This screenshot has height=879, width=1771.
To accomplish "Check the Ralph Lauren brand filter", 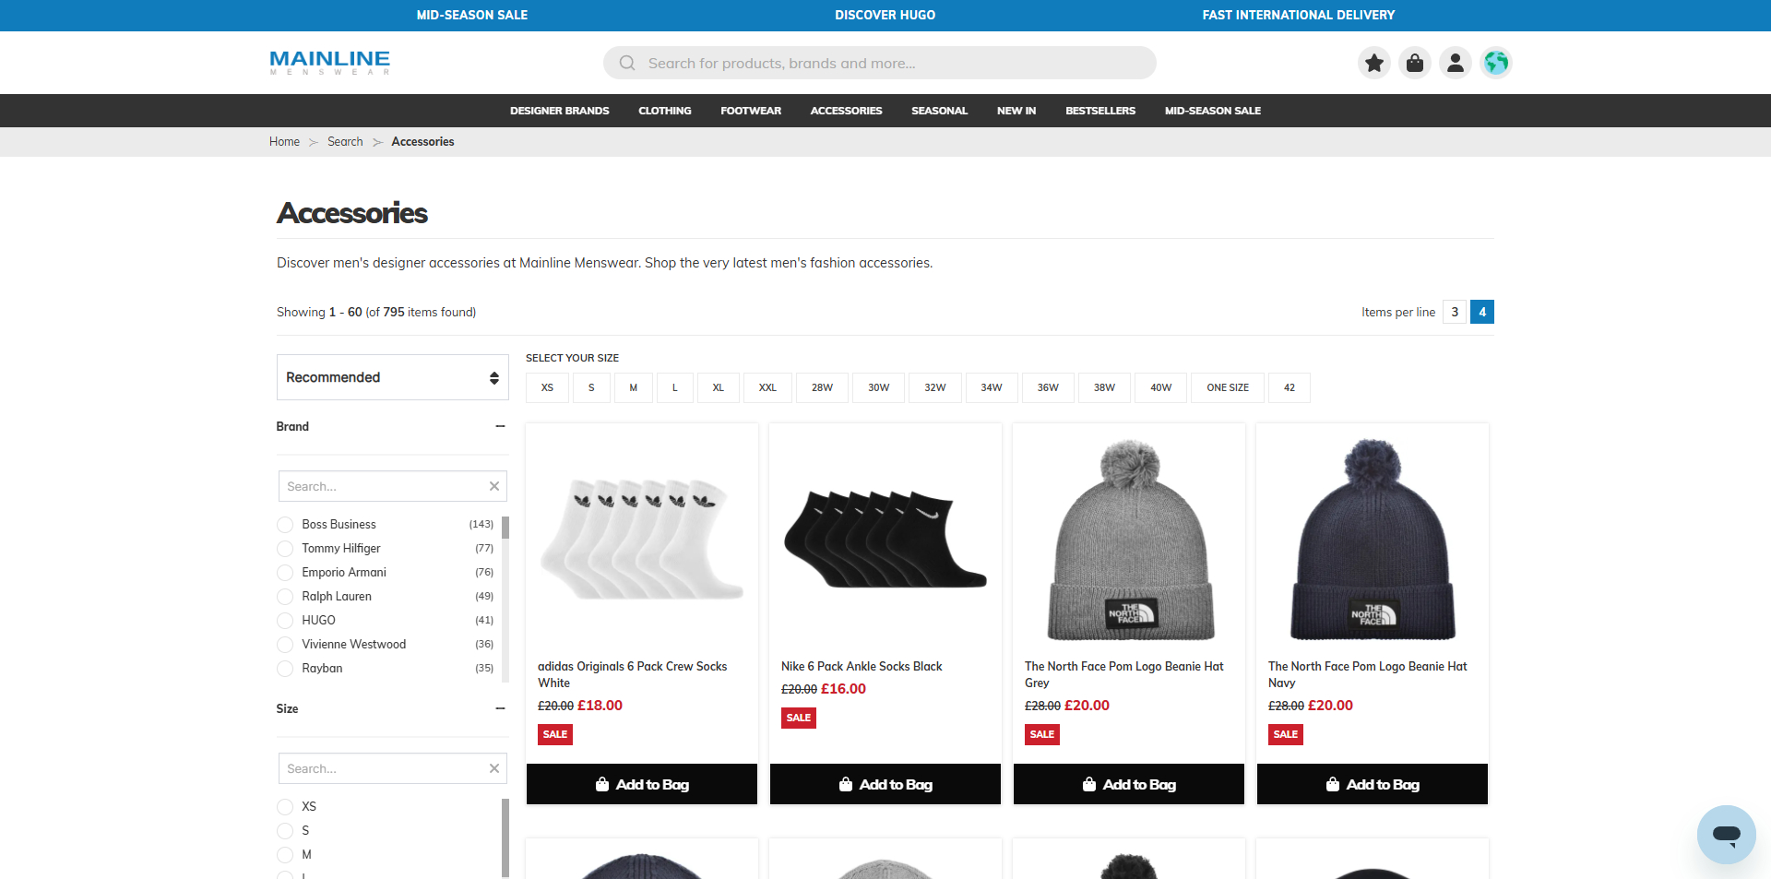I will (285, 597).
